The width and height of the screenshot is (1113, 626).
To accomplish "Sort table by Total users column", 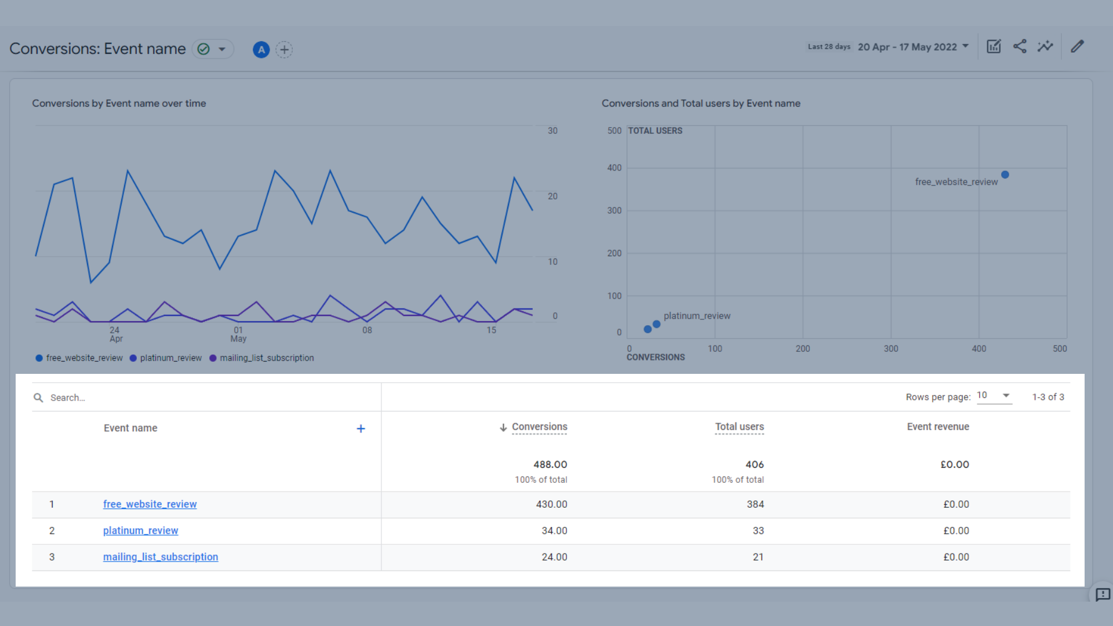I will click(x=739, y=427).
